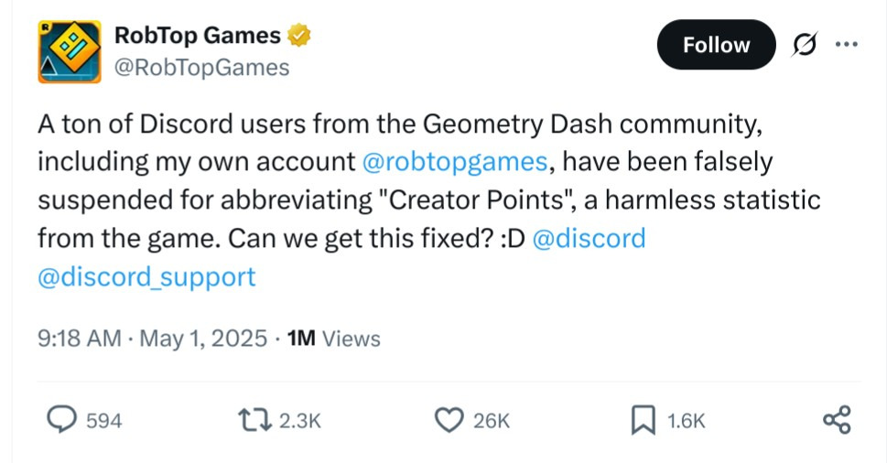Click the Follow button
The image size is (887, 463).
click(716, 45)
